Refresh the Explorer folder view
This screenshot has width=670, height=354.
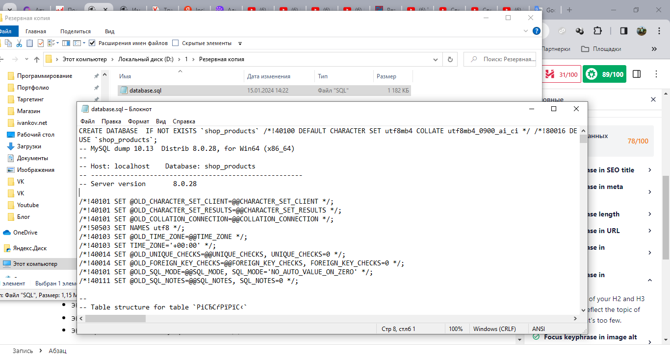point(450,59)
